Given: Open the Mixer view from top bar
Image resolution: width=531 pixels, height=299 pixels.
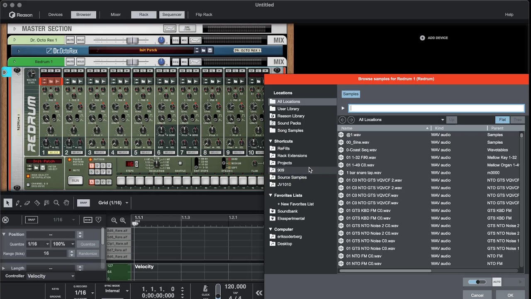Looking at the screenshot, I should [116, 15].
